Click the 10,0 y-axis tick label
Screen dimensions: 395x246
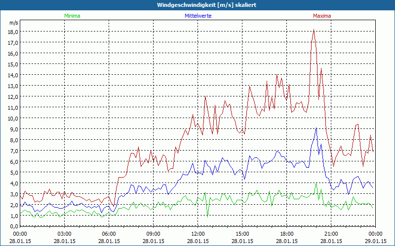12,118
